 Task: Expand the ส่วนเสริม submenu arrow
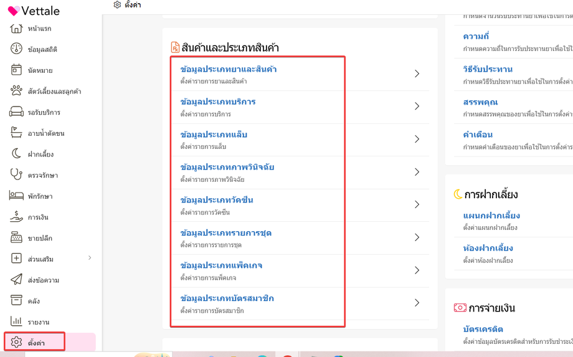90,258
